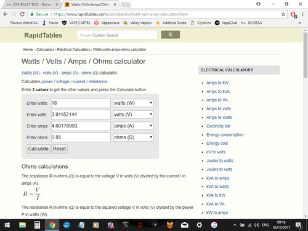308x231 pixels.
Task: Open the network icon in the system tray
Action: (249, 225)
